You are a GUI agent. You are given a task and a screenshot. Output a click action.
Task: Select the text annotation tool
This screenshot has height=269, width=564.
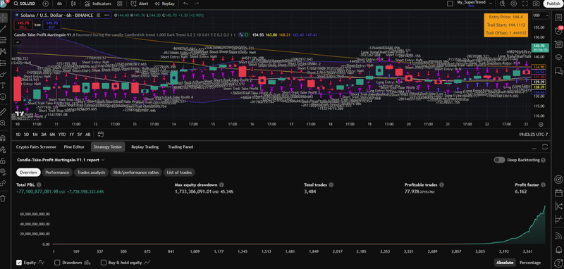[4, 85]
